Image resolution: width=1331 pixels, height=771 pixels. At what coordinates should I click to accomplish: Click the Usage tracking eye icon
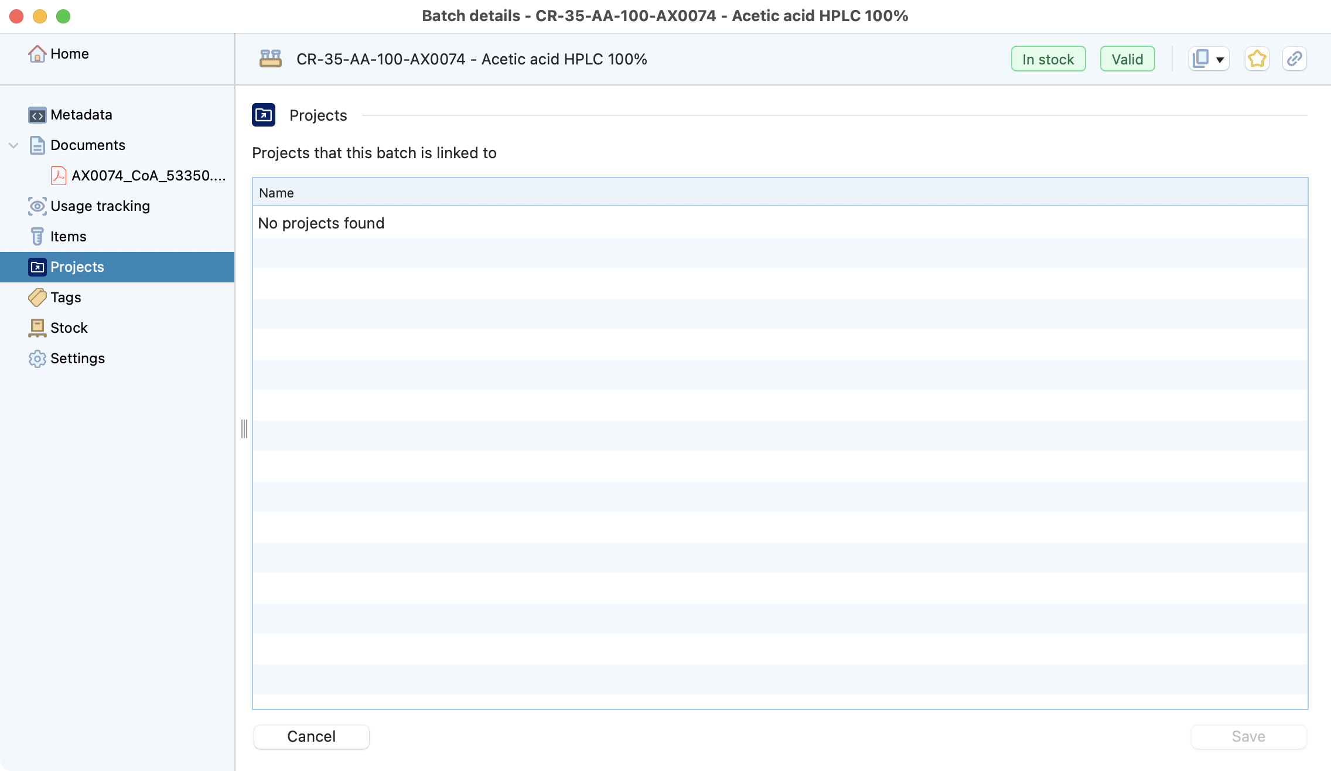[x=37, y=206]
